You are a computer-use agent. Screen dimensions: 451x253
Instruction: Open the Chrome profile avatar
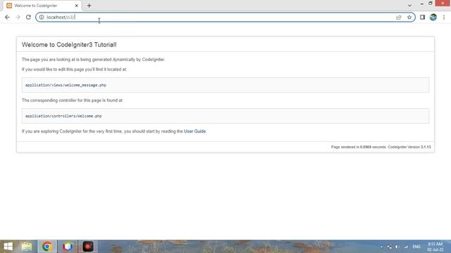[433, 17]
